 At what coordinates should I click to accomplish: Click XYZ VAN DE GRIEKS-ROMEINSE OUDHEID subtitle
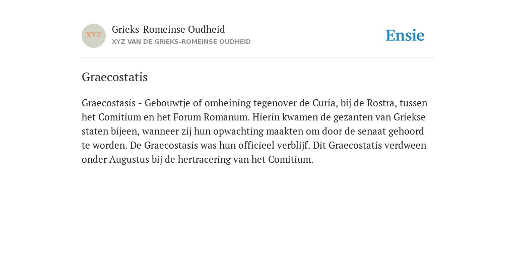[181, 42]
